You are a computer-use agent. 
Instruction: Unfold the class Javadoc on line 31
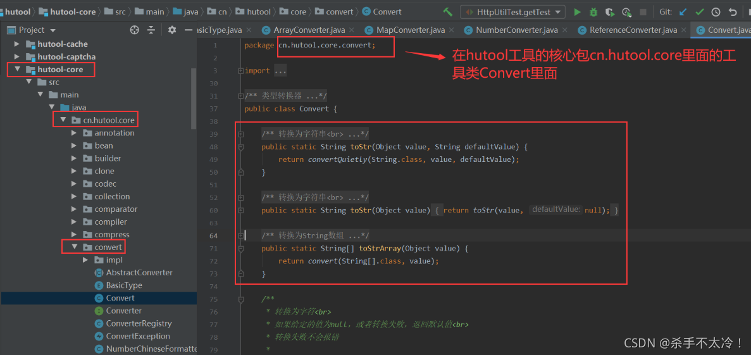pyautogui.click(x=240, y=96)
